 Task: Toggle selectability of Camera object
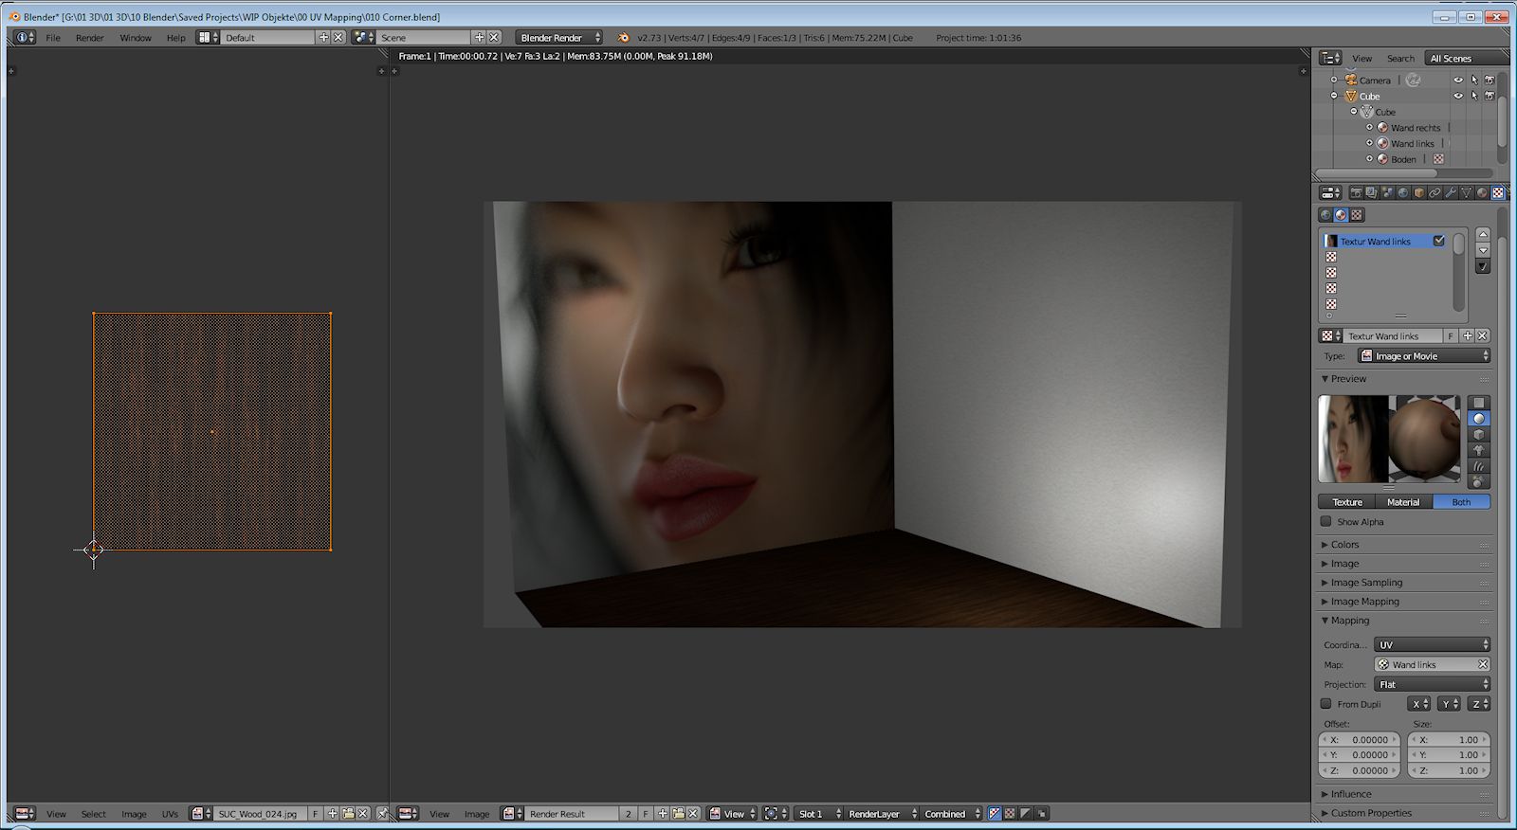(x=1474, y=81)
